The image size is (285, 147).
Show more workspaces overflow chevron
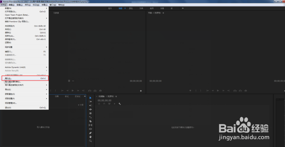[x=183, y=8]
